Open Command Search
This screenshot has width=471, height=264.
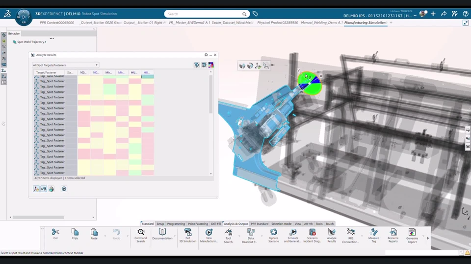(141, 236)
